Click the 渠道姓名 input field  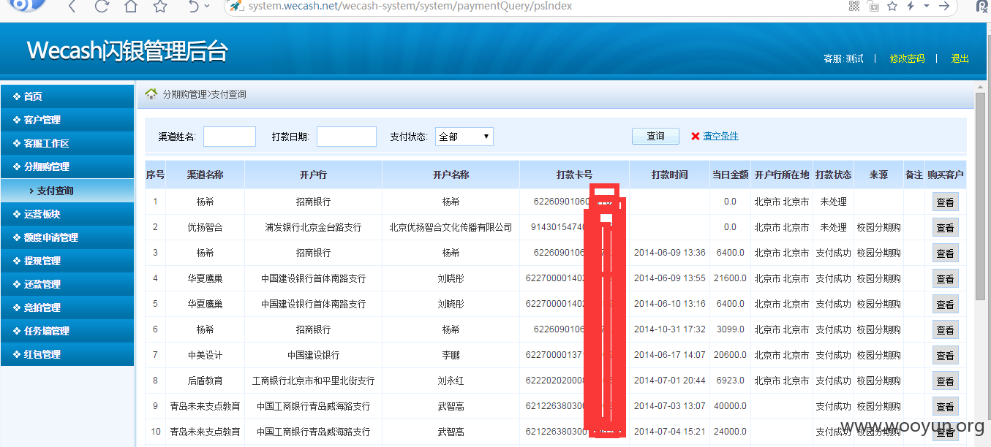[230, 137]
